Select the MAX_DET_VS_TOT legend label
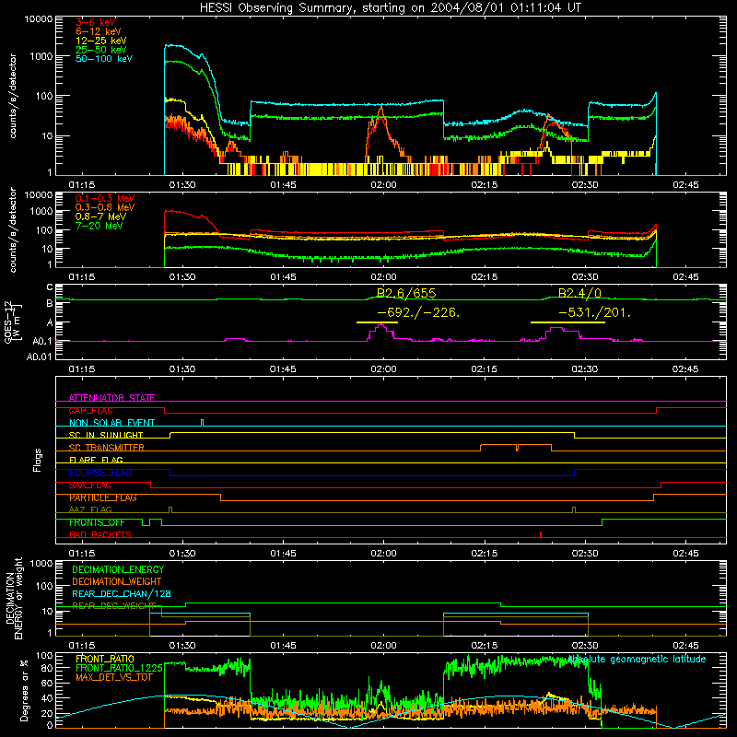The image size is (737, 737). (114, 677)
